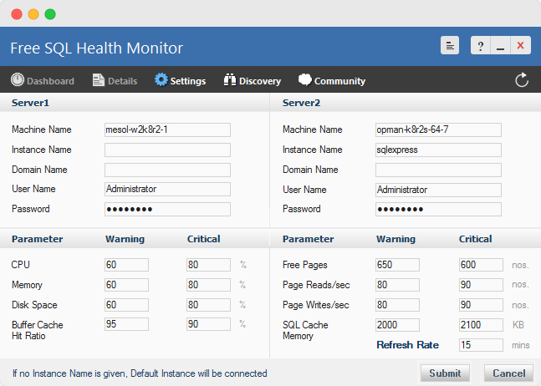Image resolution: width=541 pixels, height=386 pixels.
Task: Edit CPU warning threshold field
Action: (126, 265)
